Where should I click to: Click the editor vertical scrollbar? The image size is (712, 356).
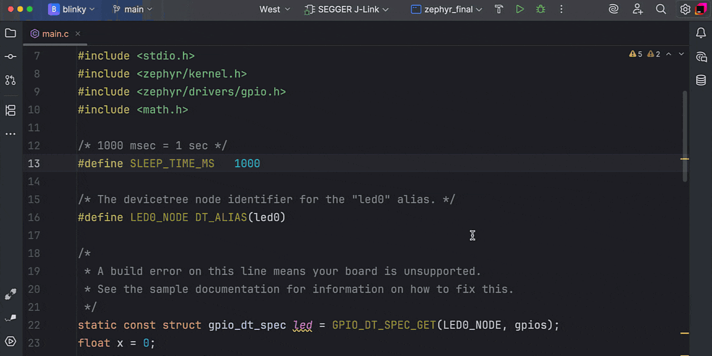pos(685,136)
